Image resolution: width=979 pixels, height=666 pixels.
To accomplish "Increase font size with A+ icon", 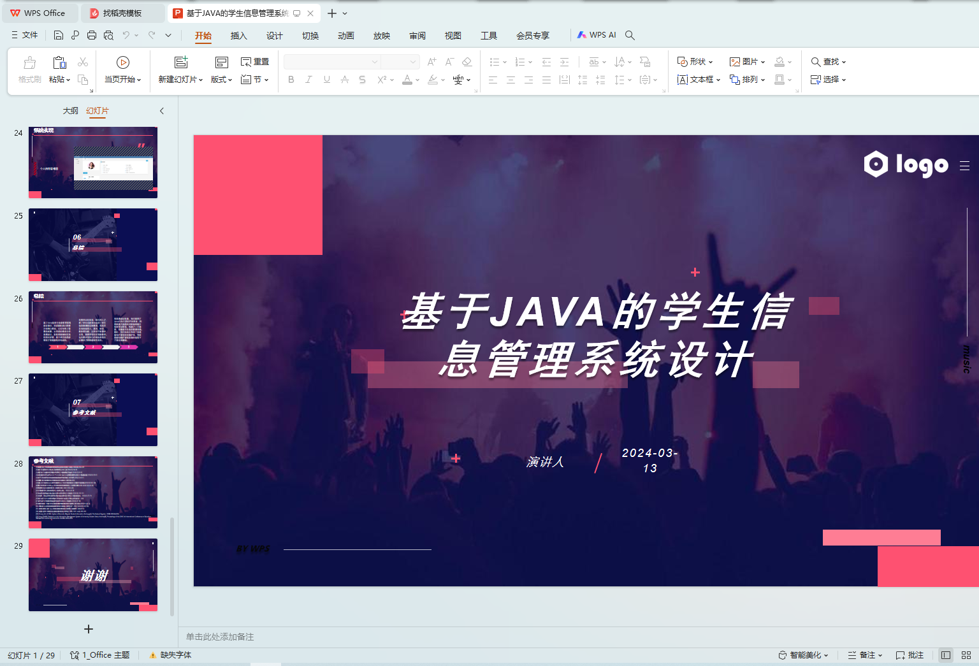I will tap(432, 62).
